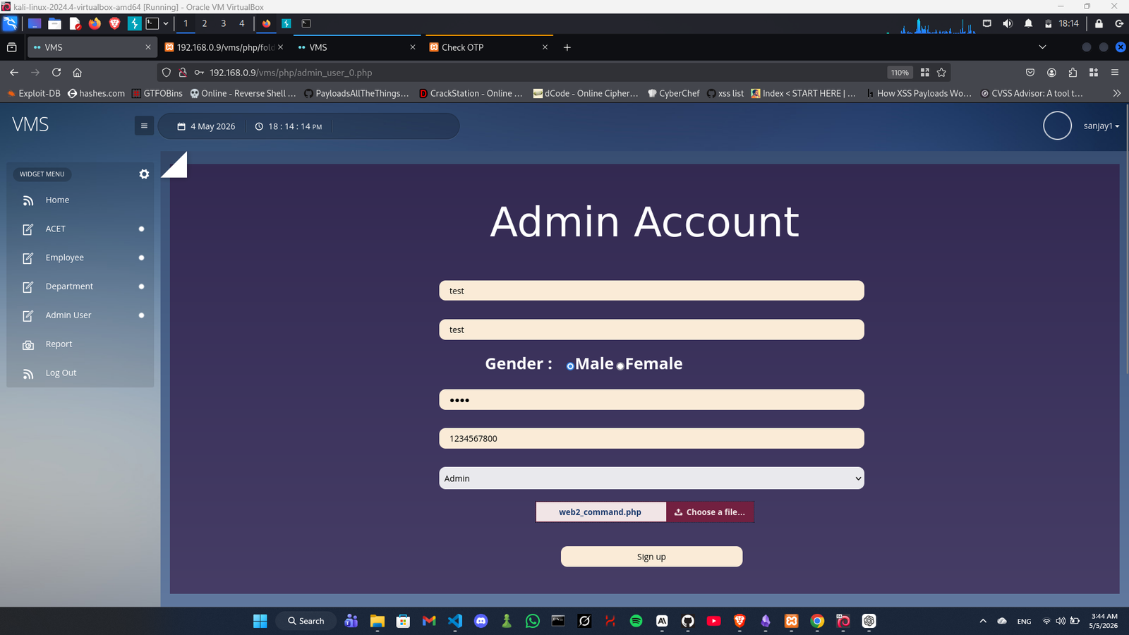The width and height of the screenshot is (1129, 635).
Task: Open a new browser tab
Action: (567, 47)
